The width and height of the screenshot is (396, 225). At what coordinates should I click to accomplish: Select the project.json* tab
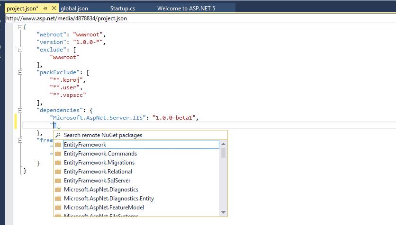pos(22,9)
